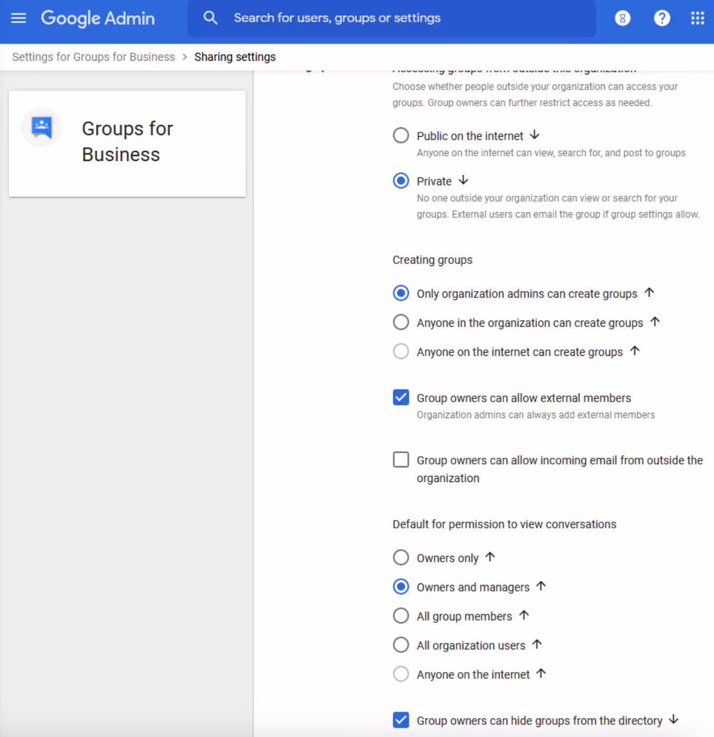The width and height of the screenshot is (714, 737).
Task: Focus the search for users, groups or settings field
Action: pos(392,18)
